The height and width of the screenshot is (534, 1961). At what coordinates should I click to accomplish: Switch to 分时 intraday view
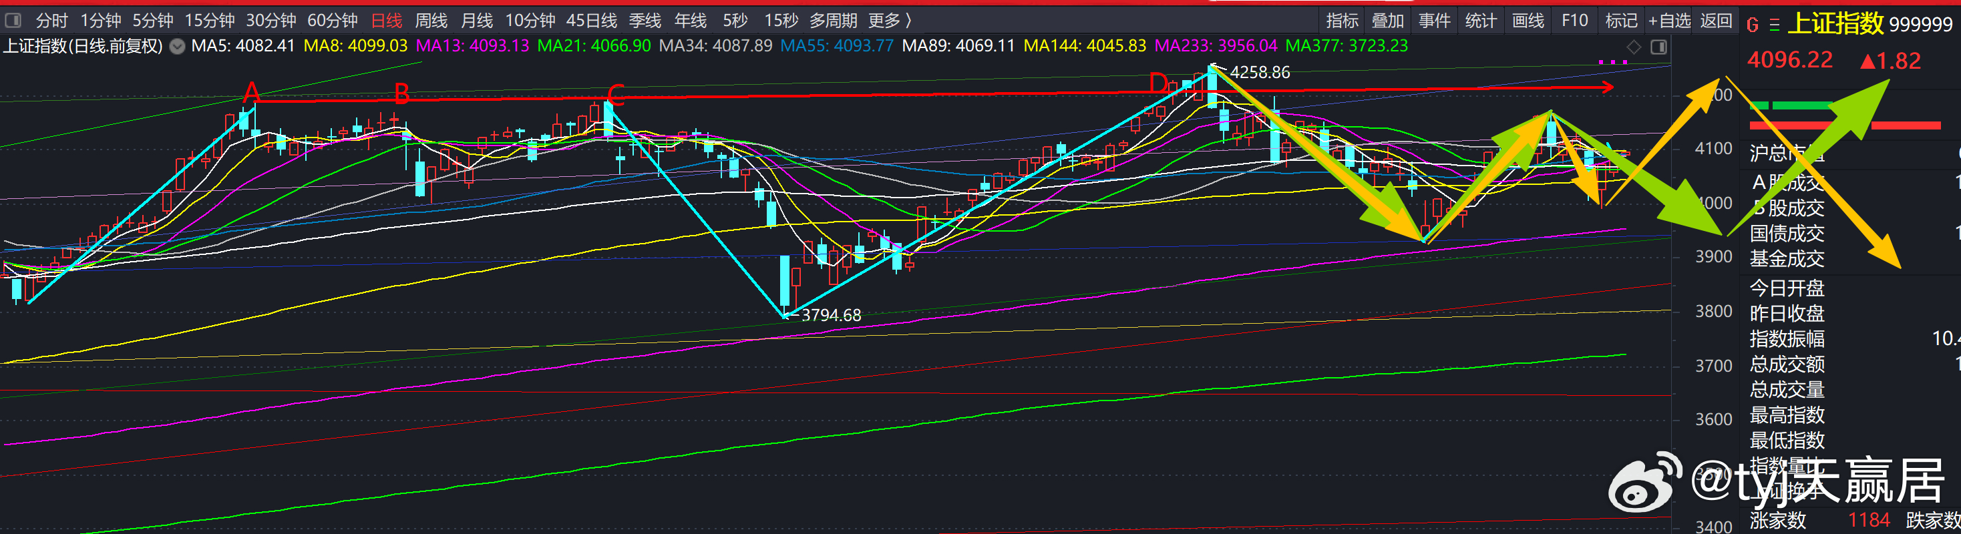(51, 21)
